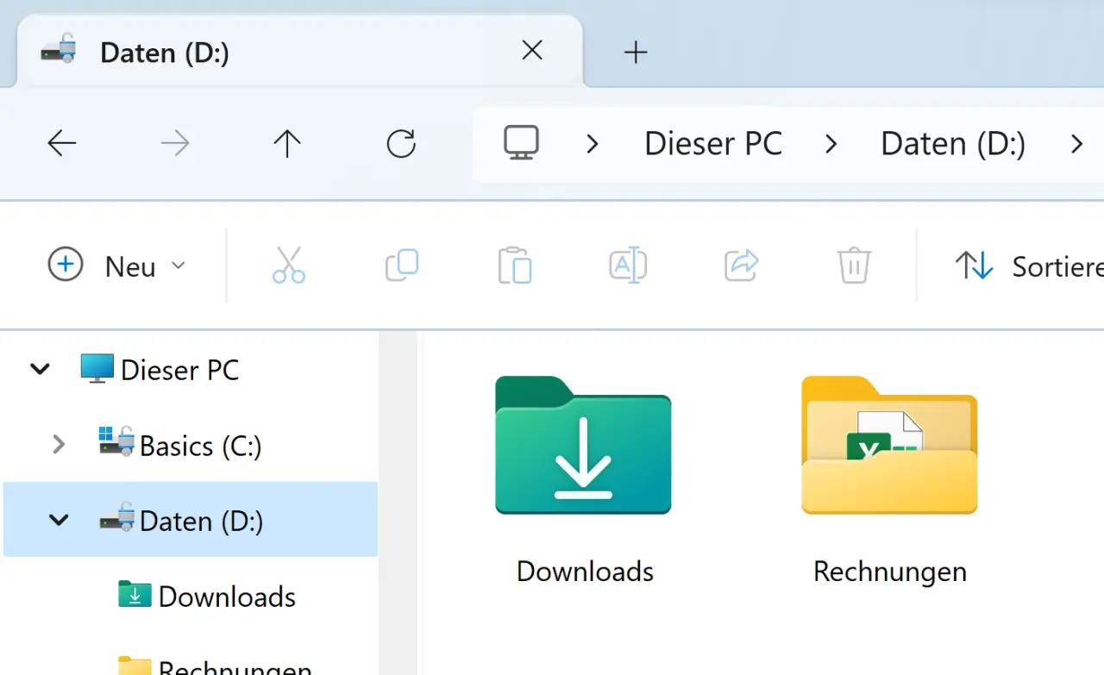Rename using the rename icon
The image size is (1104, 675).
(627, 265)
